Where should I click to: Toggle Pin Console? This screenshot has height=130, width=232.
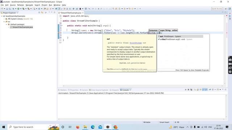(x=210, y=90)
